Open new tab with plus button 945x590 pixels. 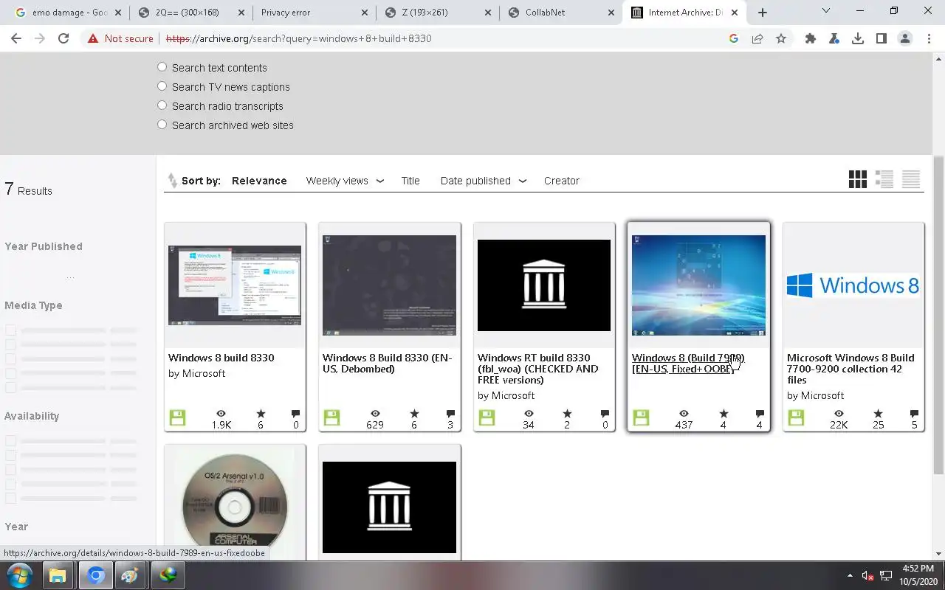763,13
